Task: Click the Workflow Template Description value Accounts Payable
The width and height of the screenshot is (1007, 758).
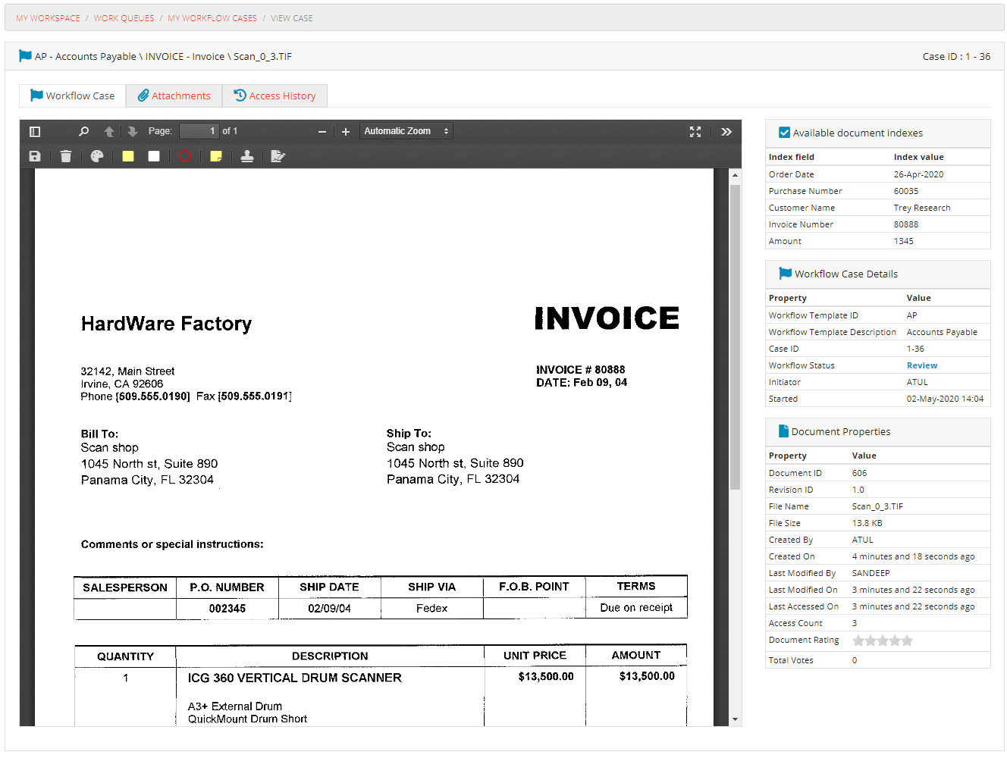Action: [x=942, y=332]
